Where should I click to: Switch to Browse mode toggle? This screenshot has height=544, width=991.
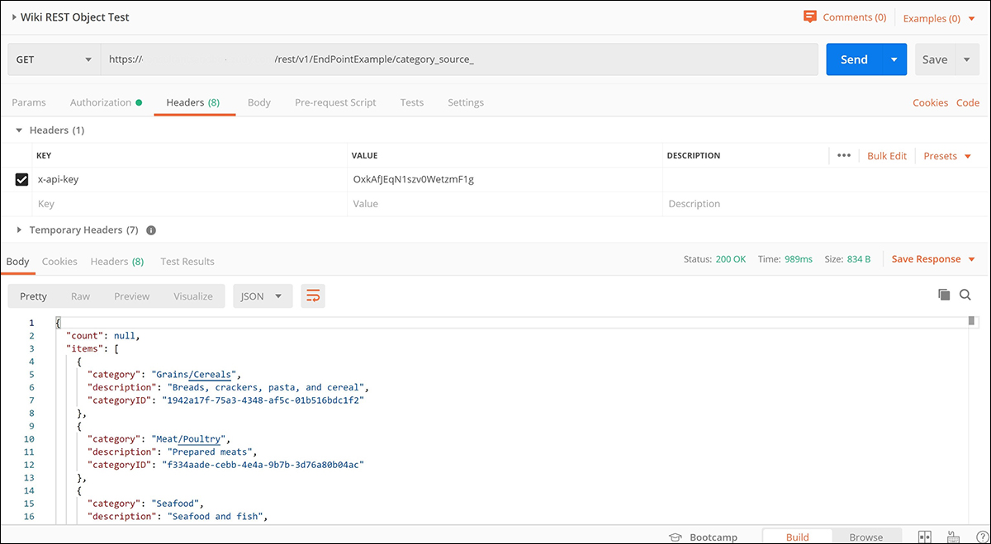(x=865, y=537)
